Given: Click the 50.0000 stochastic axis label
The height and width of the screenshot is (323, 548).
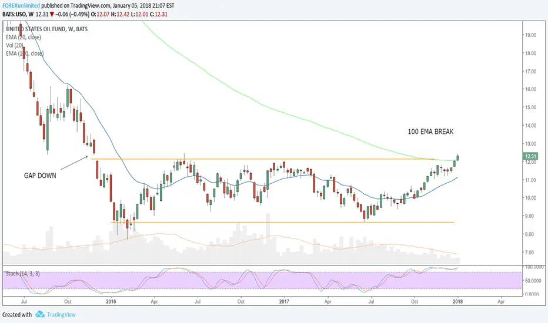Looking at the screenshot, I should point(534,280).
